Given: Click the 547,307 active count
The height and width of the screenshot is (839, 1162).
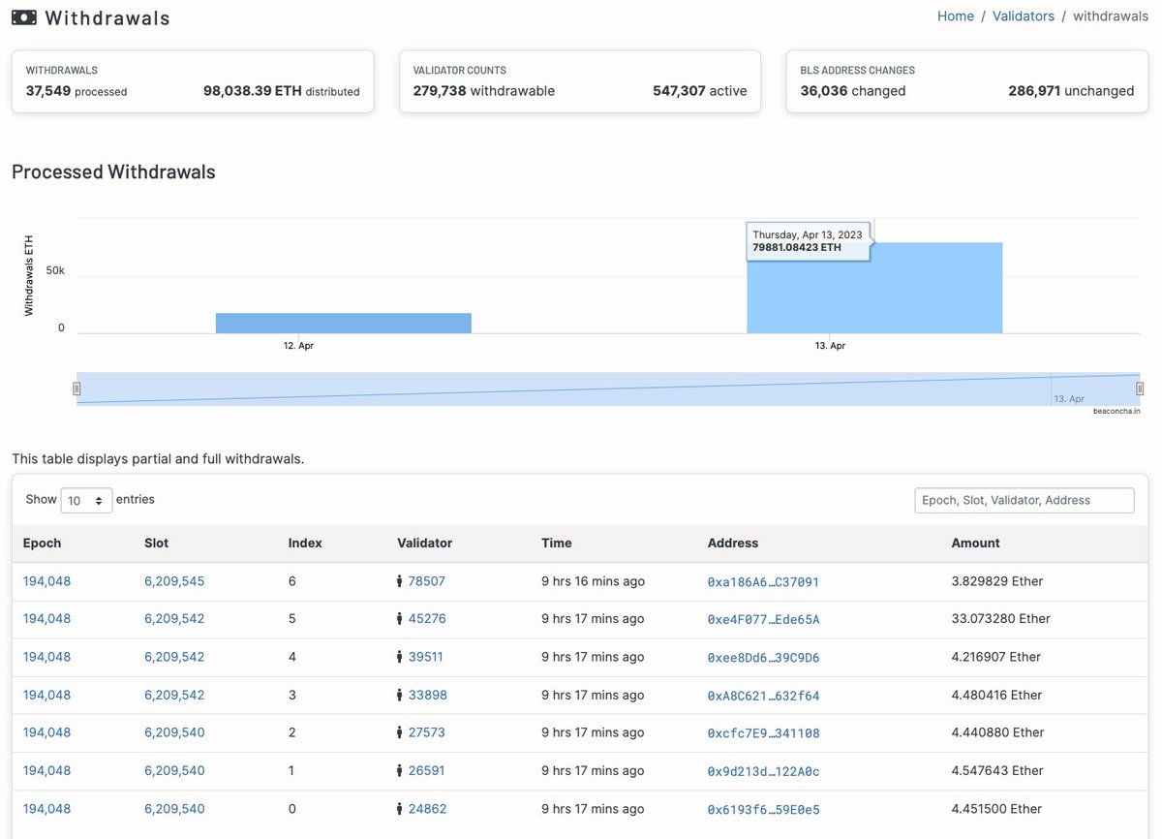Looking at the screenshot, I should pyautogui.click(x=700, y=91).
